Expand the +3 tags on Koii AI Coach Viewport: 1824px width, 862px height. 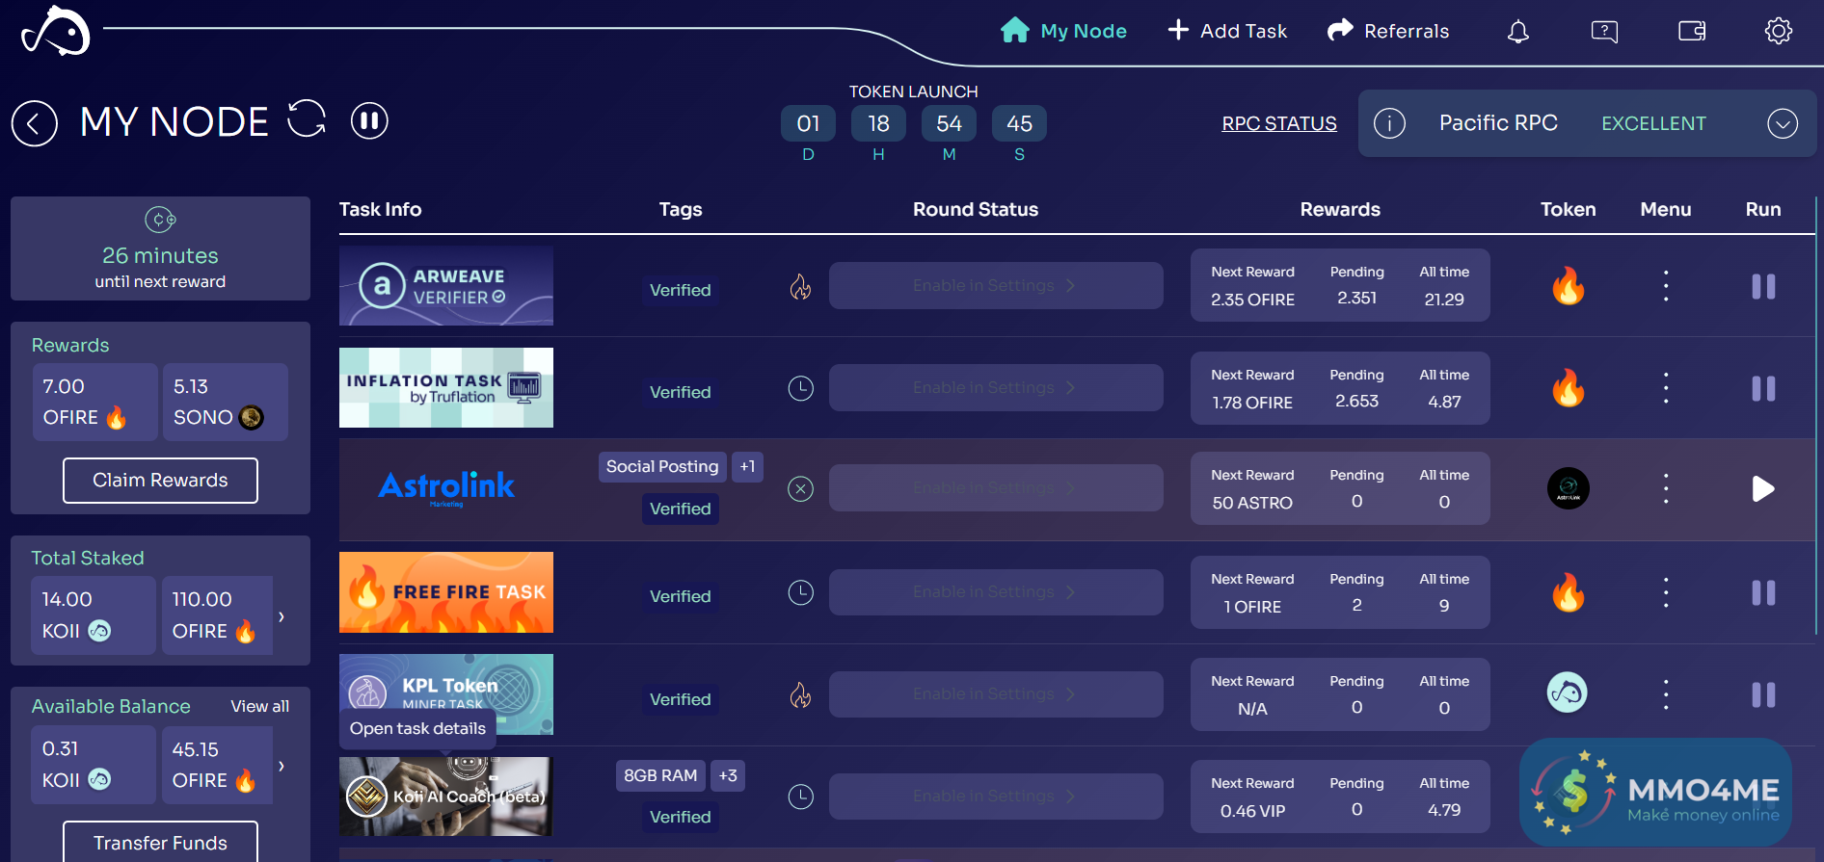point(728,775)
